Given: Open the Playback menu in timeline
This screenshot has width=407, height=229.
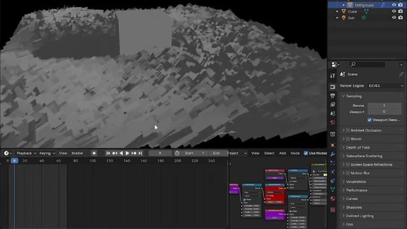Looking at the screenshot, I should [x=26, y=153].
